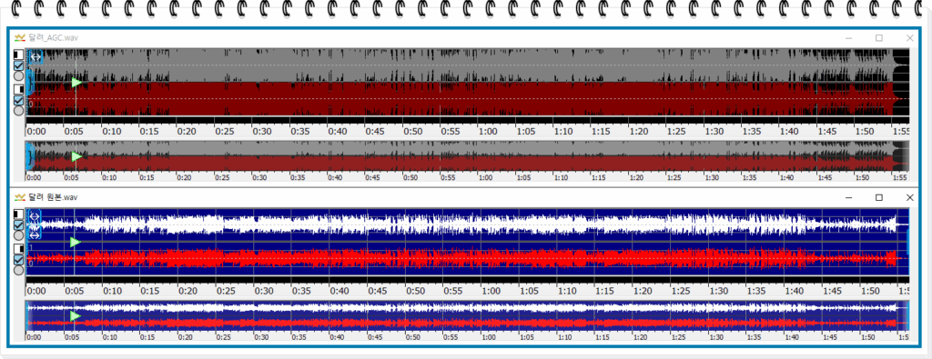Maximize the 달려 원본.wav window
This screenshot has width=932, height=359.
879,197
